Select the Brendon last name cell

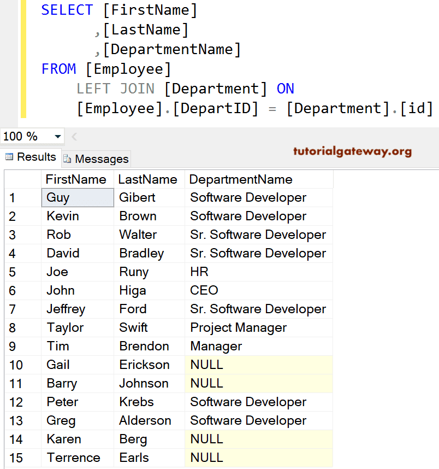(x=149, y=346)
